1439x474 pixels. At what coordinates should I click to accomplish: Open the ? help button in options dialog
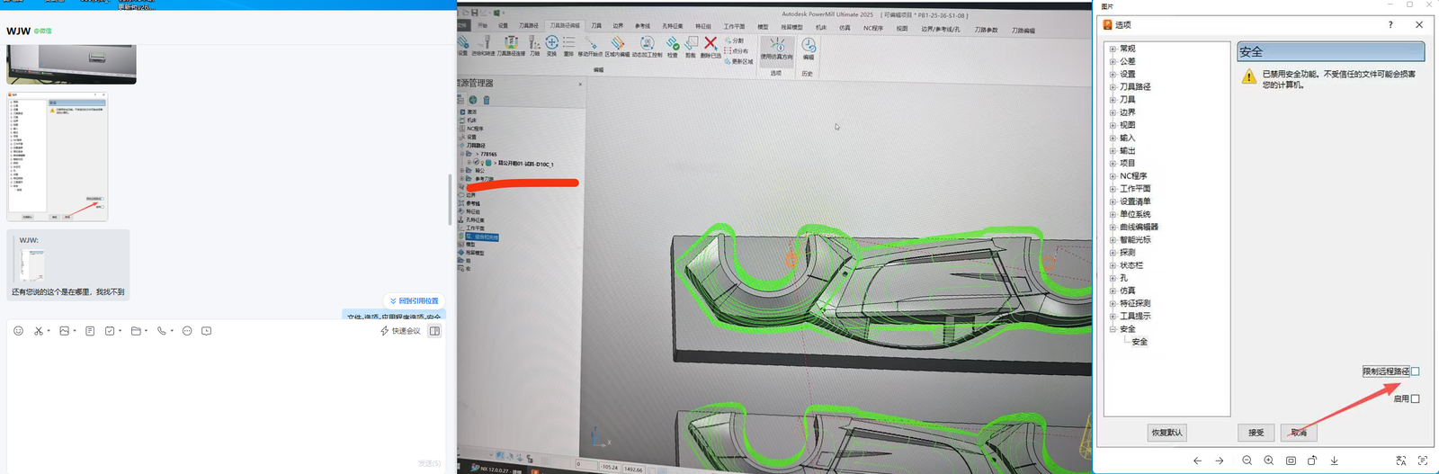coord(1390,25)
